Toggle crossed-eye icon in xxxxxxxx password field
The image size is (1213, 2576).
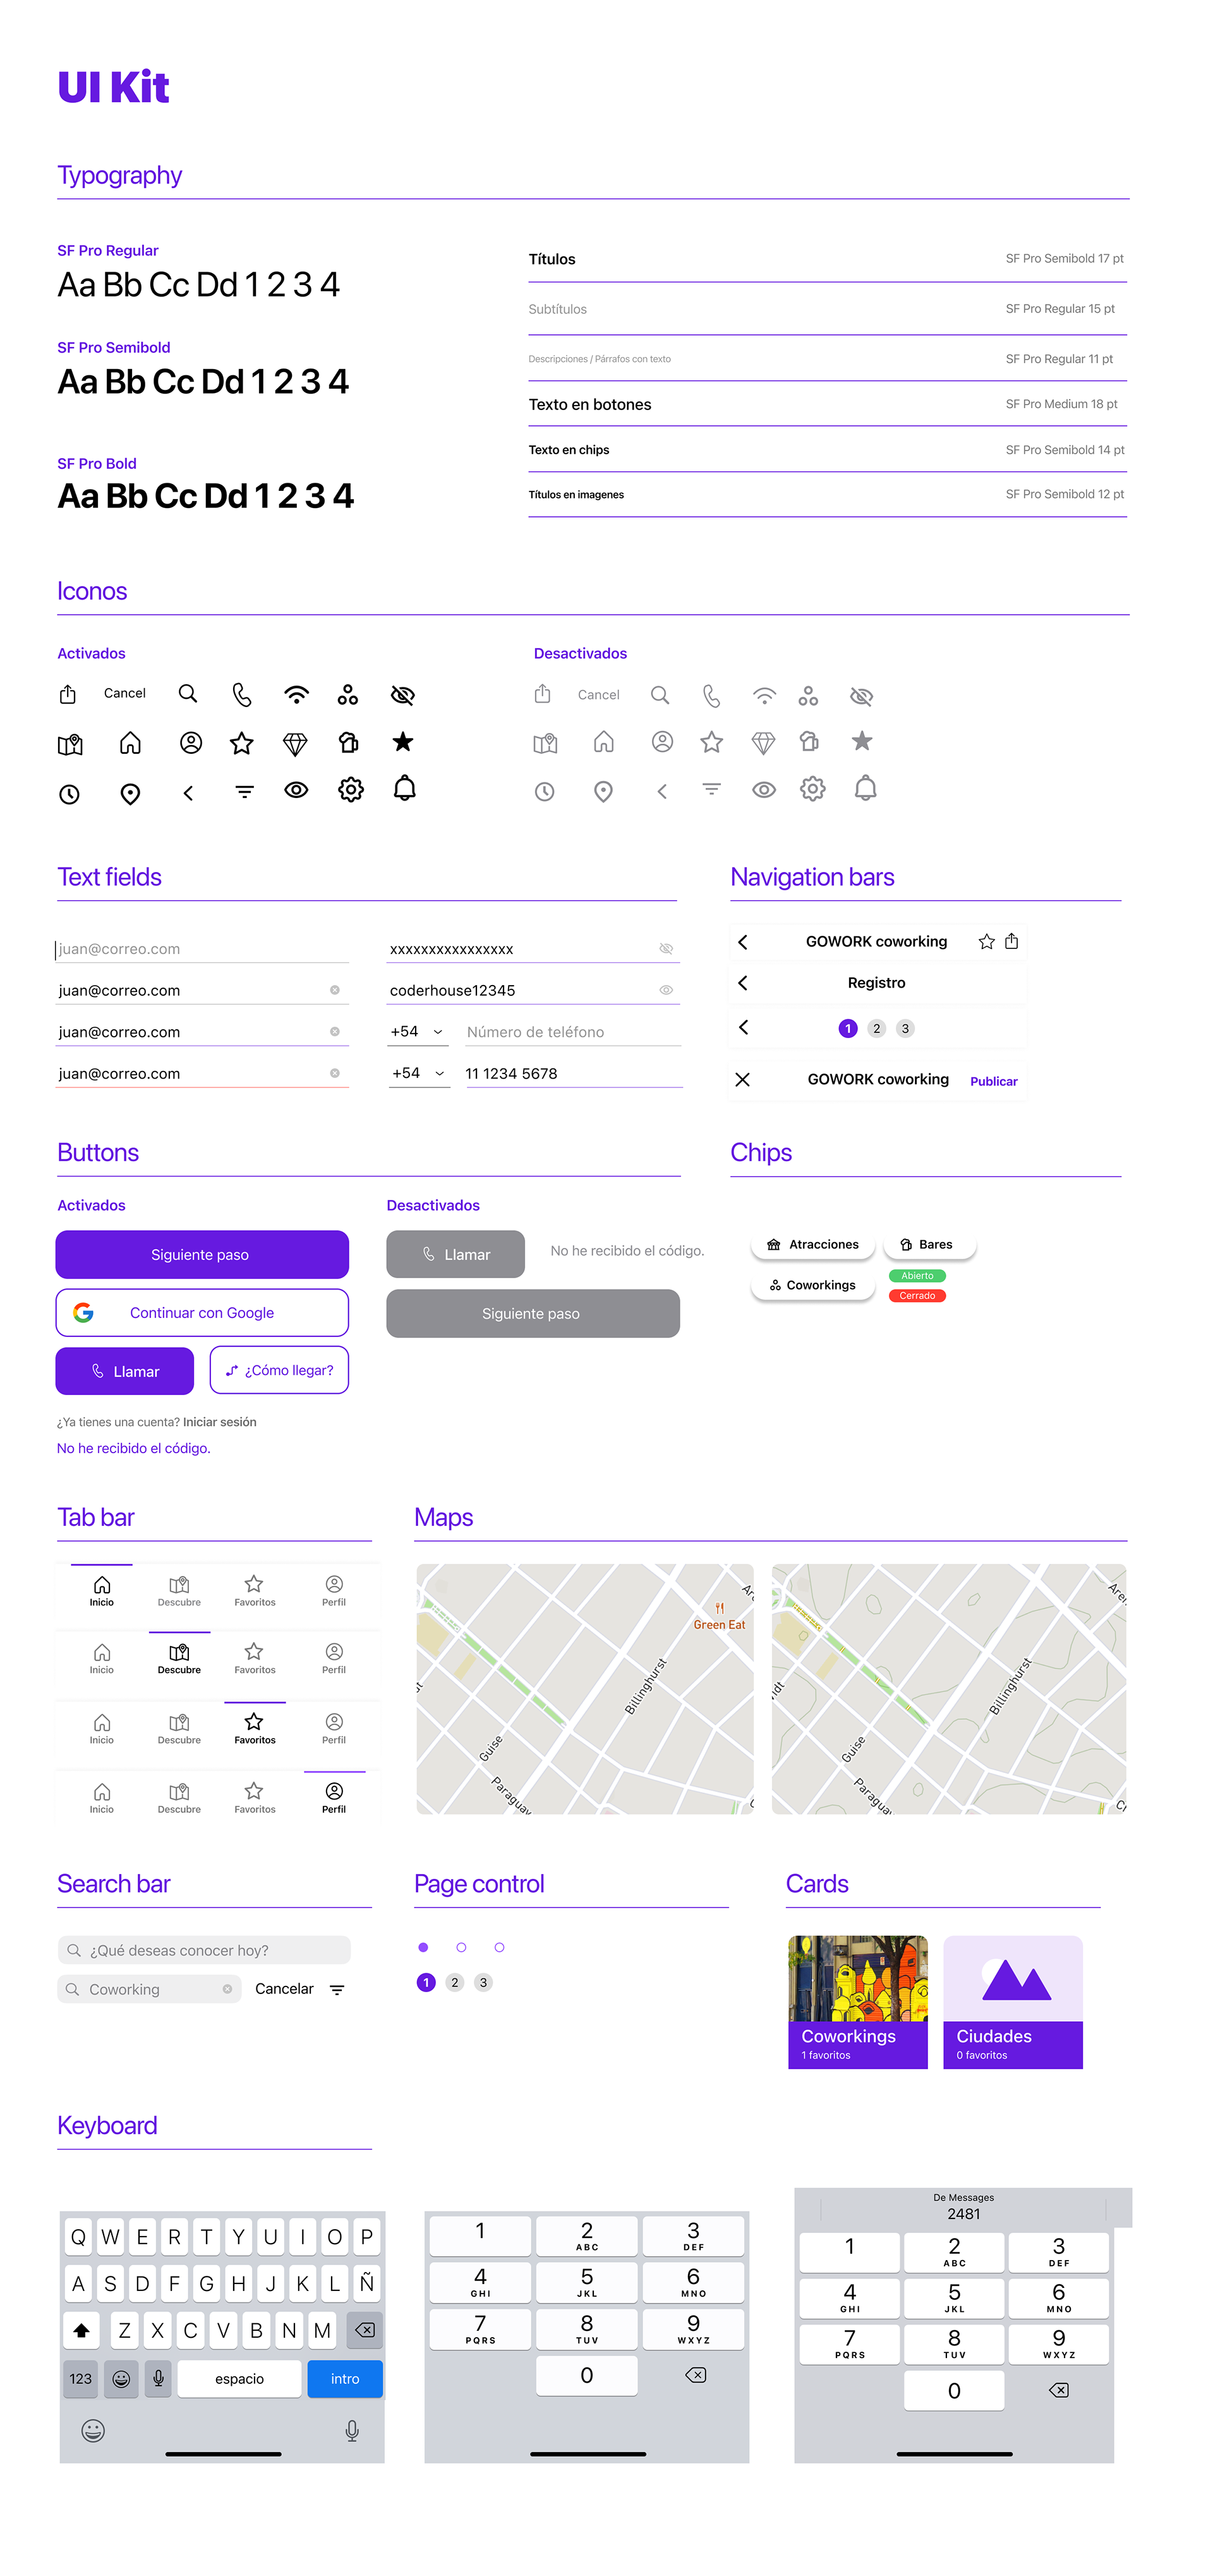click(x=666, y=948)
